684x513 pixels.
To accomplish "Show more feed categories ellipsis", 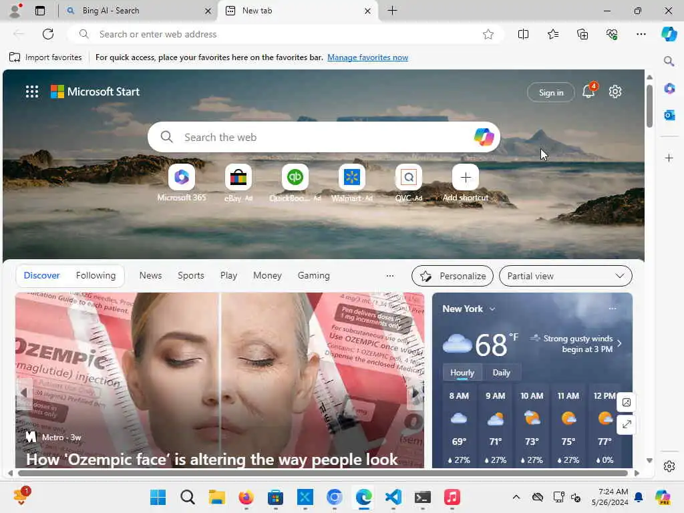I will [390, 276].
